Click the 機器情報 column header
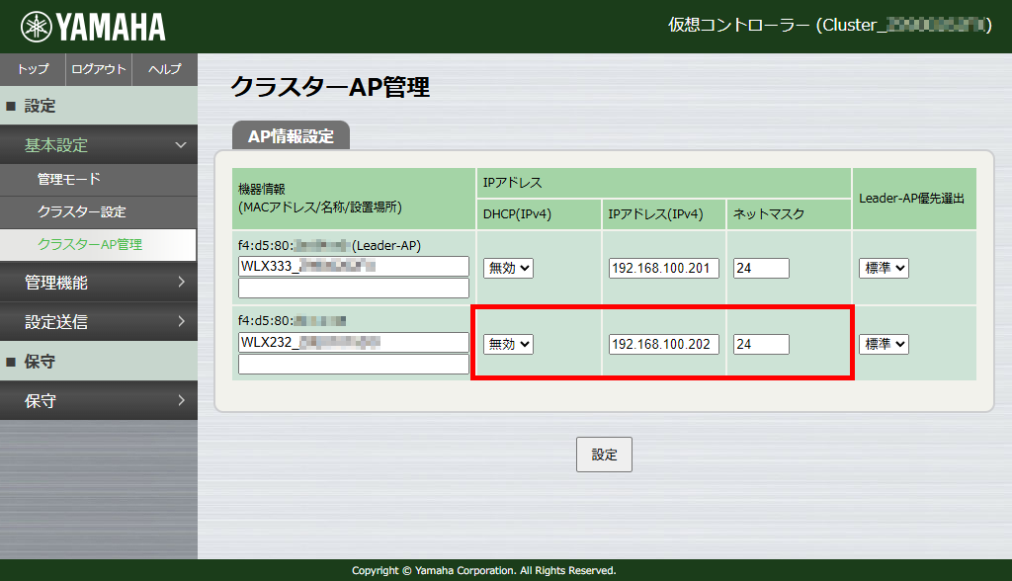Image resolution: width=1012 pixels, height=581 pixels. click(x=354, y=199)
